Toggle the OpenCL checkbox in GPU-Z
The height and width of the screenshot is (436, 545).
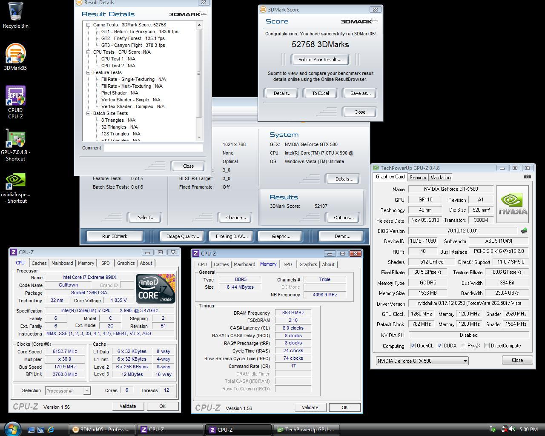[x=413, y=346]
